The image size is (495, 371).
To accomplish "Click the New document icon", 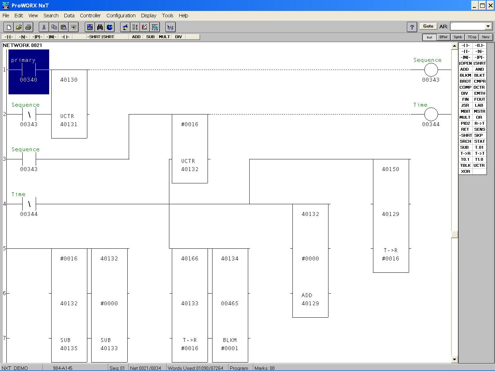I will (9, 27).
